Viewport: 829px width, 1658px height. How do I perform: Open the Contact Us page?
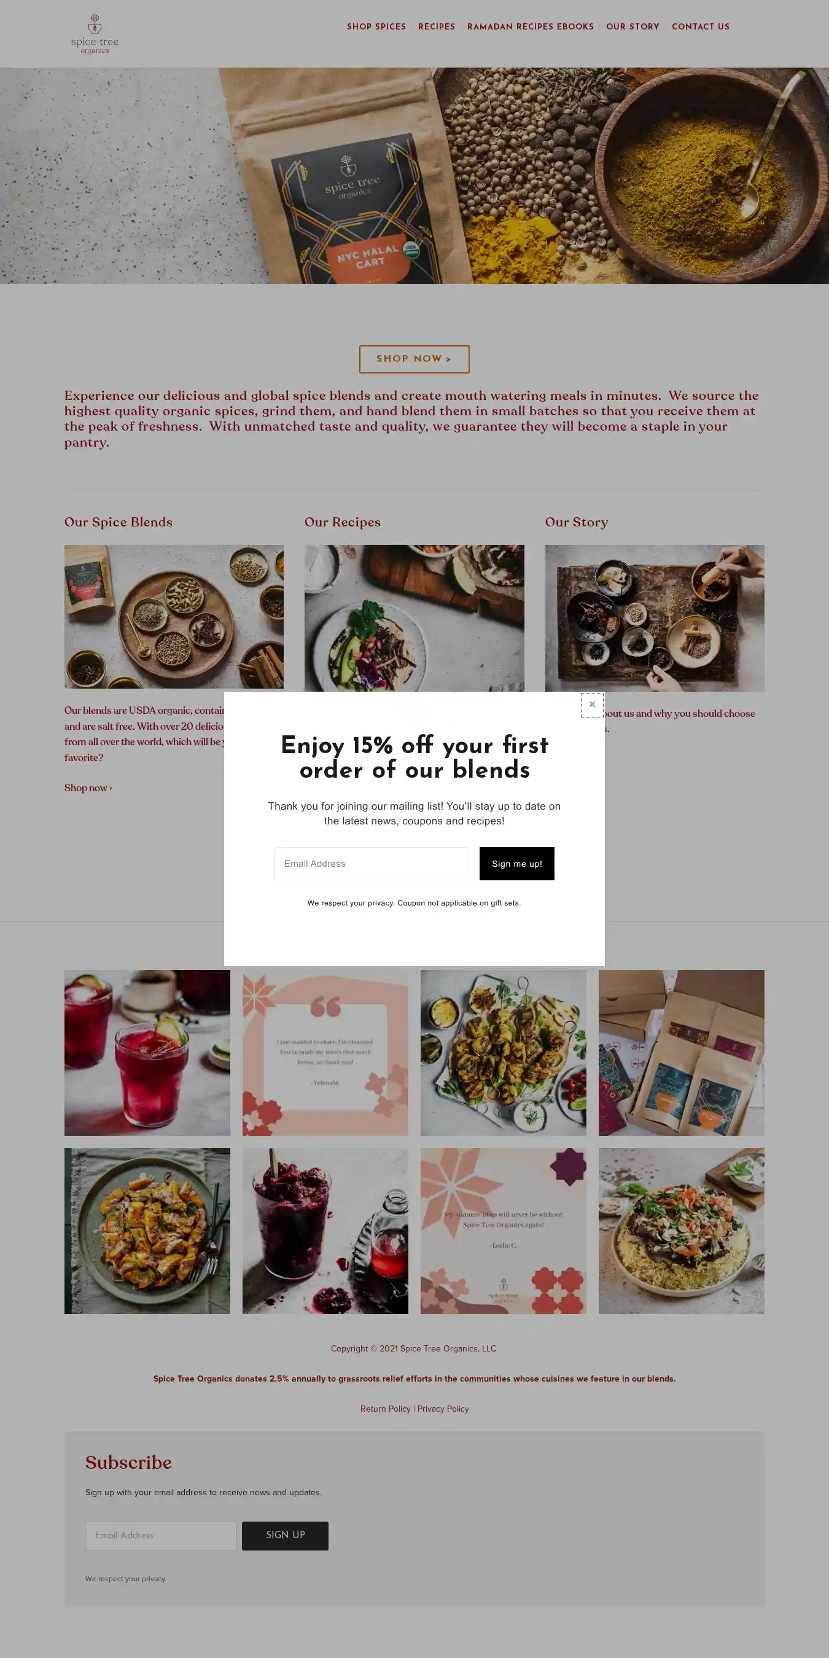(700, 27)
